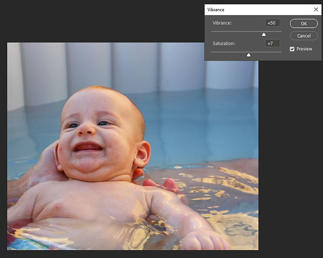This screenshot has height=258, width=323.
Task: Cancel the Vibrance dialog
Action: point(304,36)
